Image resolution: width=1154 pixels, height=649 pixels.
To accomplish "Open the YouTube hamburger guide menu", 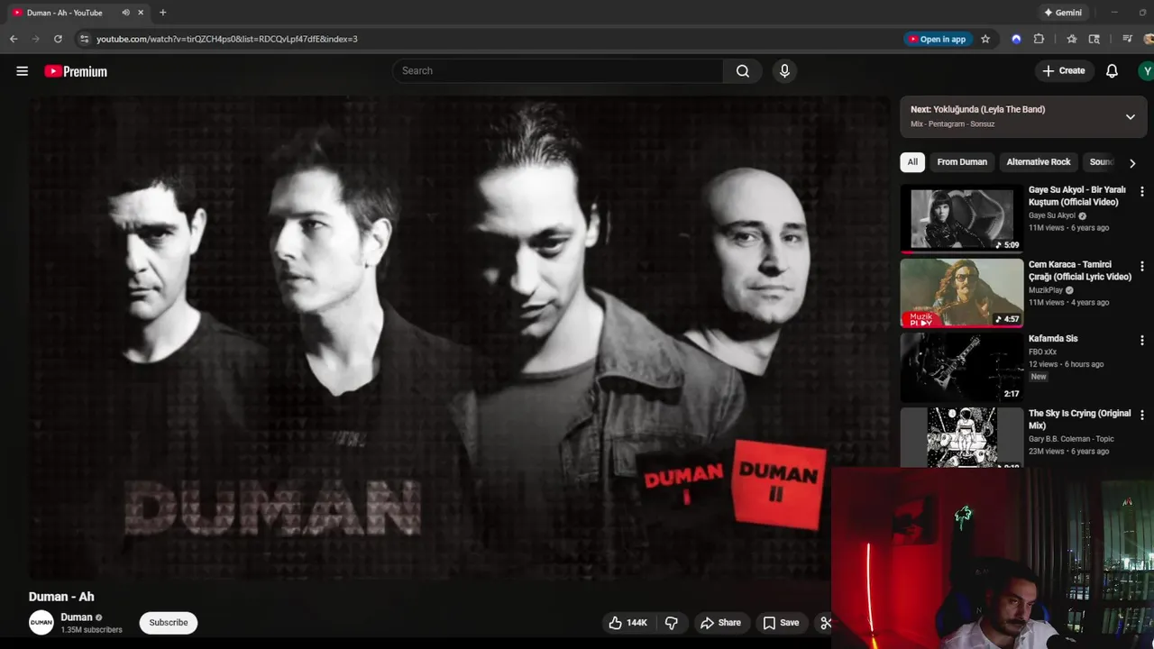I will (x=23, y=71).
